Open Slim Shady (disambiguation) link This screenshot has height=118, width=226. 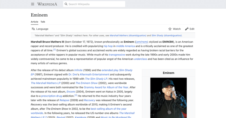click(166, 35)
